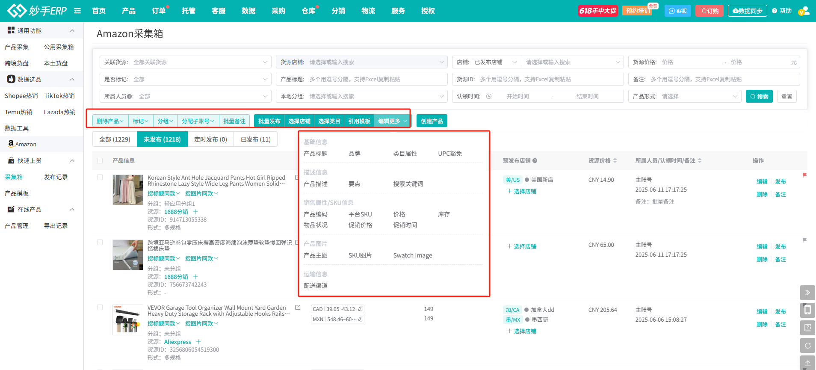
Task: Click the pencil icon in CAD price
Action: click(x=360, y=309)
